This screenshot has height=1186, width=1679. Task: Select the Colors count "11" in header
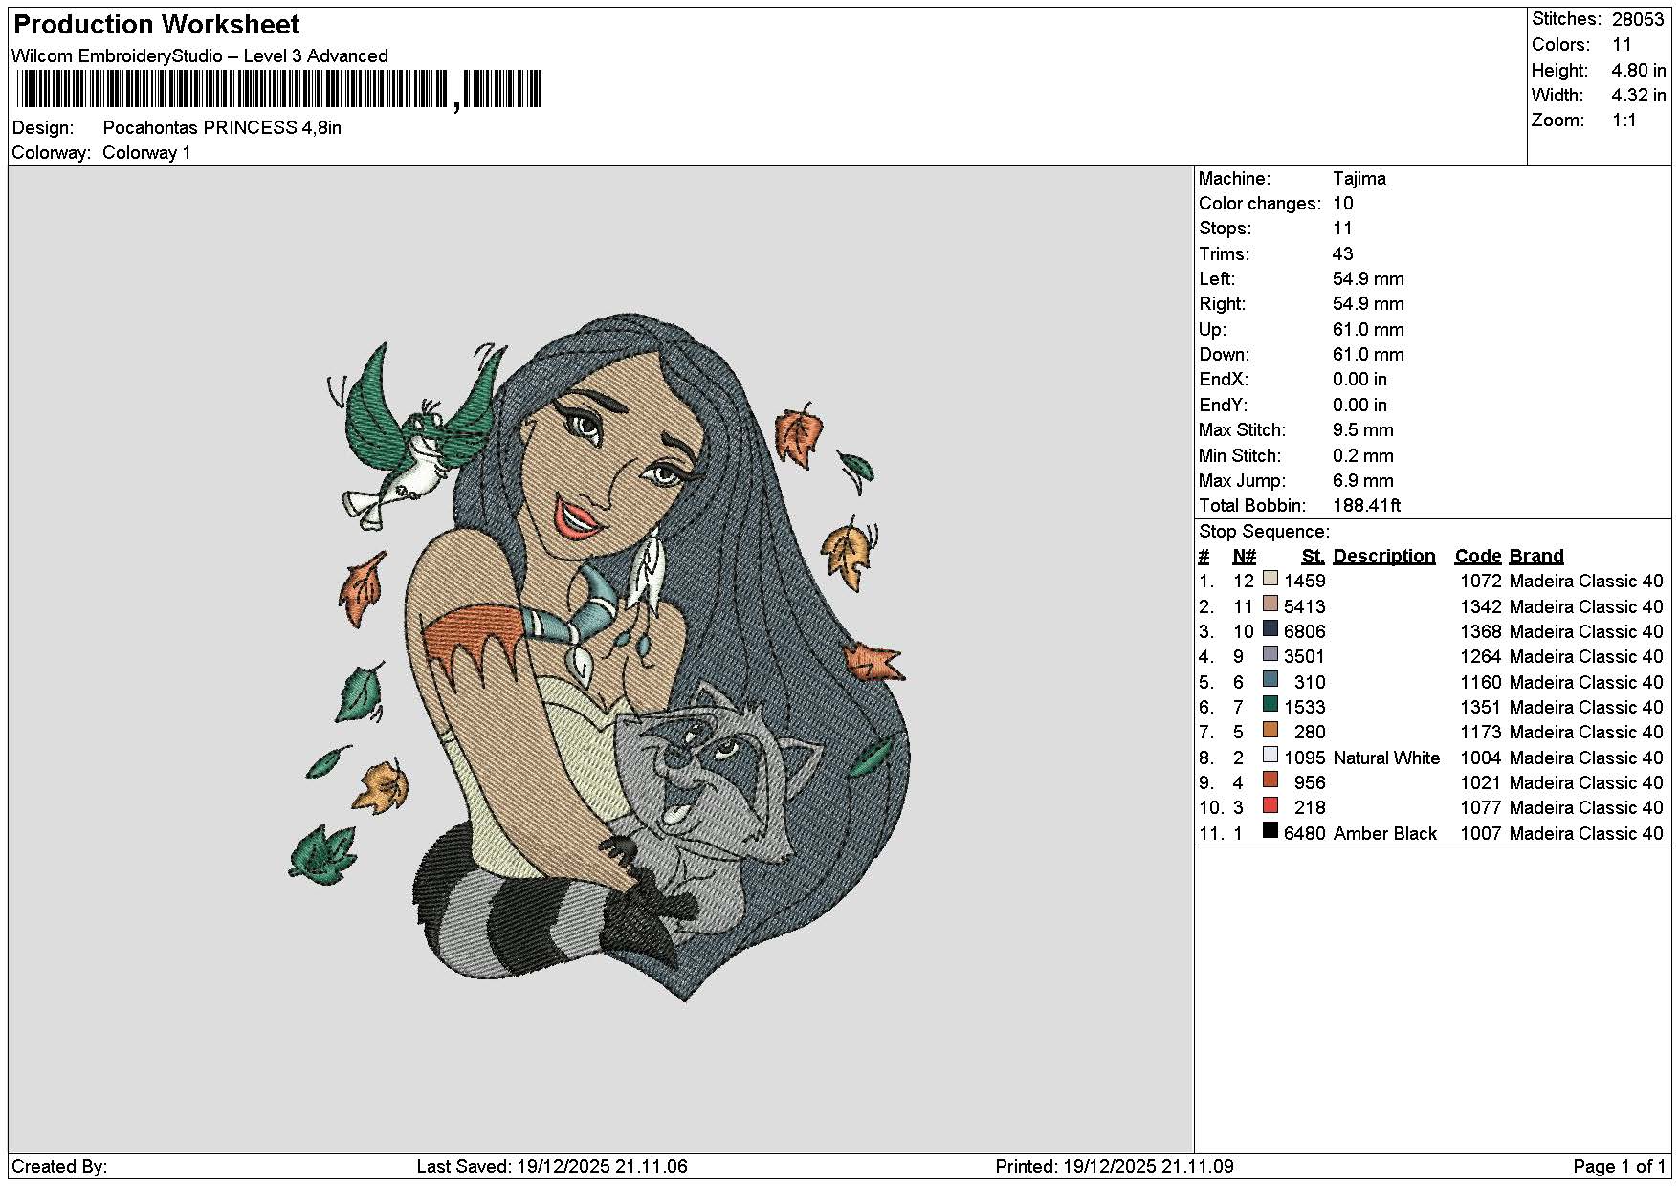click(x=1622, y=45)
